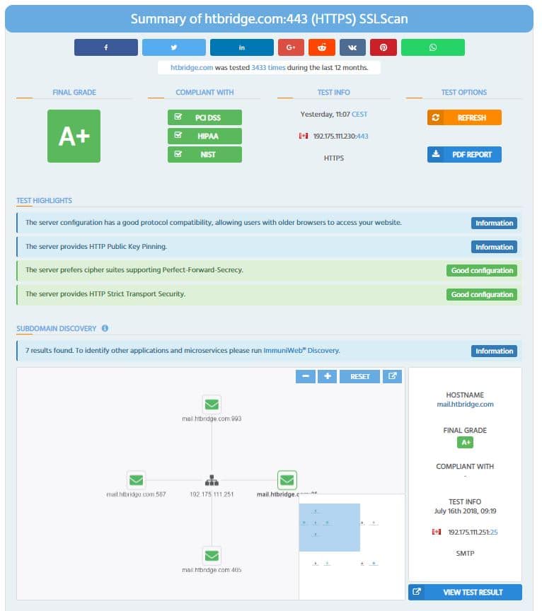Image resolution: width=542 pixels, height=611 pixels.
Task: Click the A+ final grade badge
Action: pyautogui.click(x=74, y=136)
